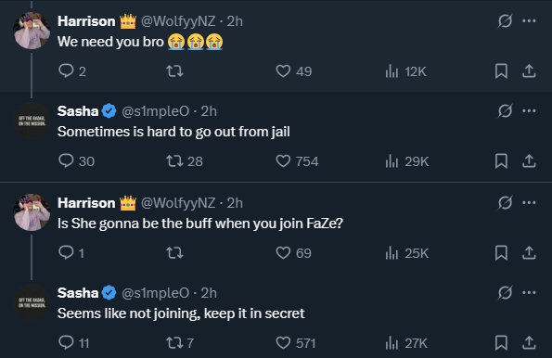Open @s1mpleO profile handle on jail tweet

[155, 111]
